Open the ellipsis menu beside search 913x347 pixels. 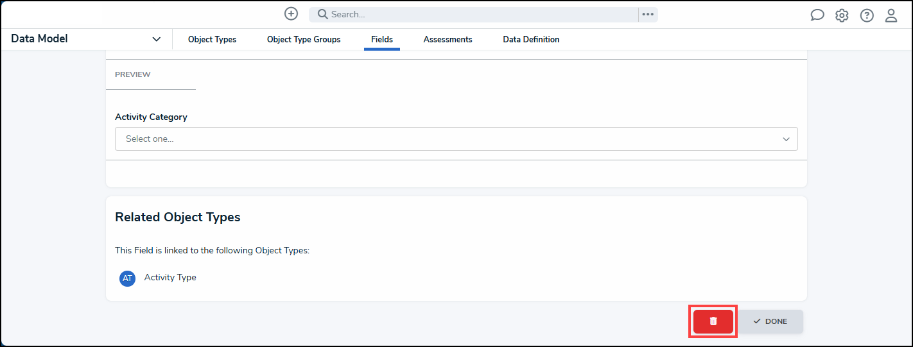tap(648, 14)
